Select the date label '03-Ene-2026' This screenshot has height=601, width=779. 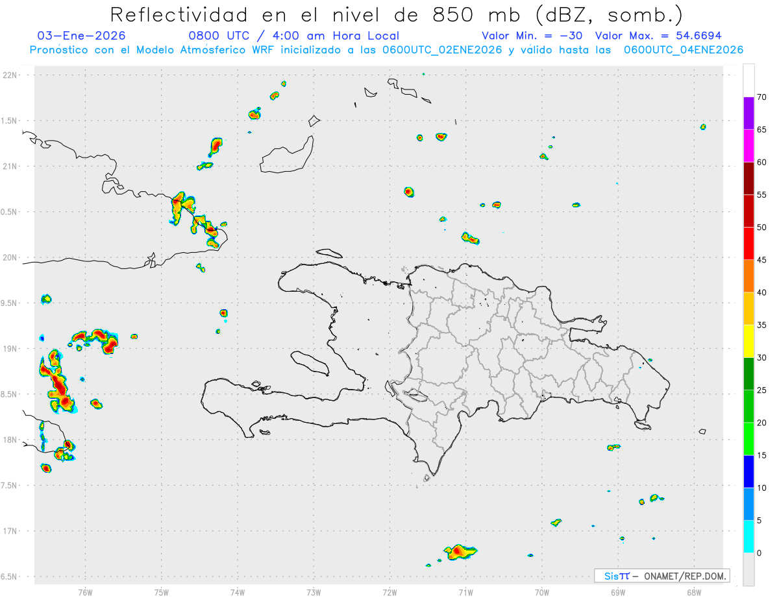coord(82,36)
